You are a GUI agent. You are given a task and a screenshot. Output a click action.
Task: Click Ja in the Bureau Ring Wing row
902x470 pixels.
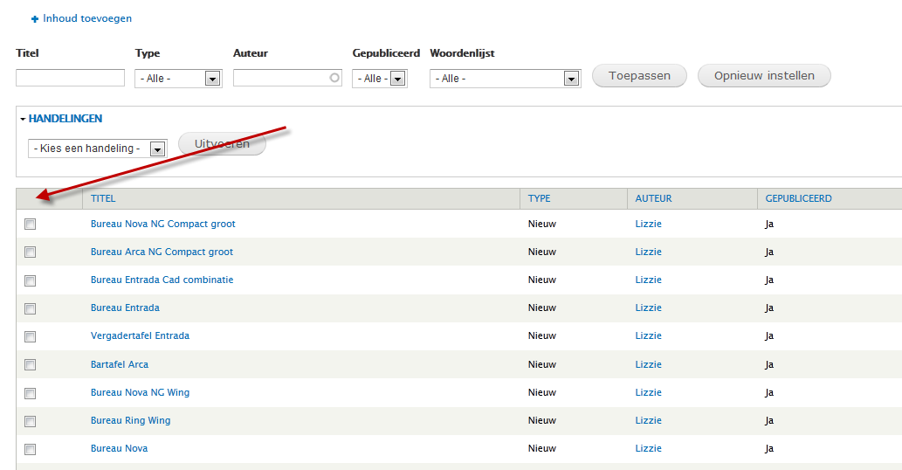[x=769, y=420]
